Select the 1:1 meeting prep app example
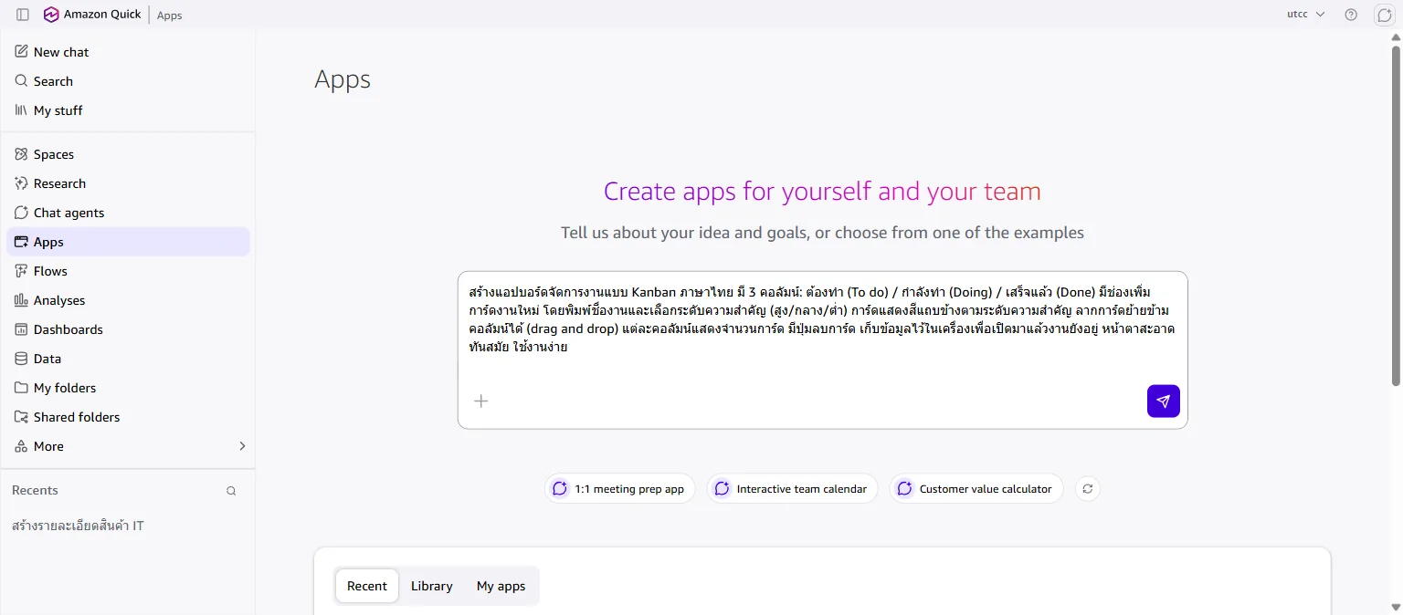This screenshot has width=1403, height=615. pyautogui.click(x=620, y=489)
